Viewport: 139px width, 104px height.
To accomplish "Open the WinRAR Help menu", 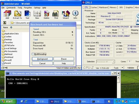I will click(x=44, y=8).
